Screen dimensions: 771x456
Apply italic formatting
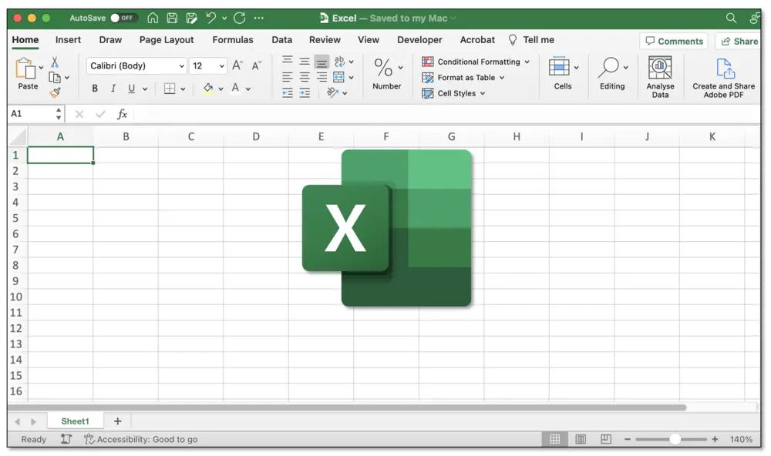[113, 89]
